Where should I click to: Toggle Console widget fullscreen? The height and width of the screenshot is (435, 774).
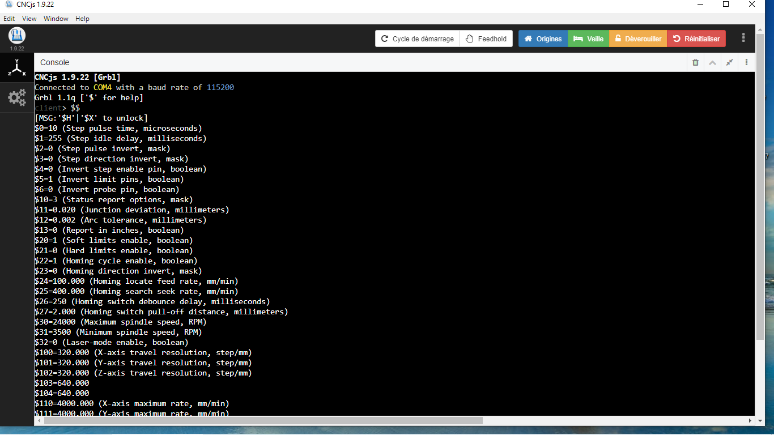point(730,62)
